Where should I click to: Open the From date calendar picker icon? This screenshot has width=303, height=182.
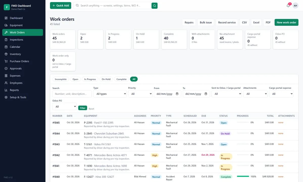point(177,94)
